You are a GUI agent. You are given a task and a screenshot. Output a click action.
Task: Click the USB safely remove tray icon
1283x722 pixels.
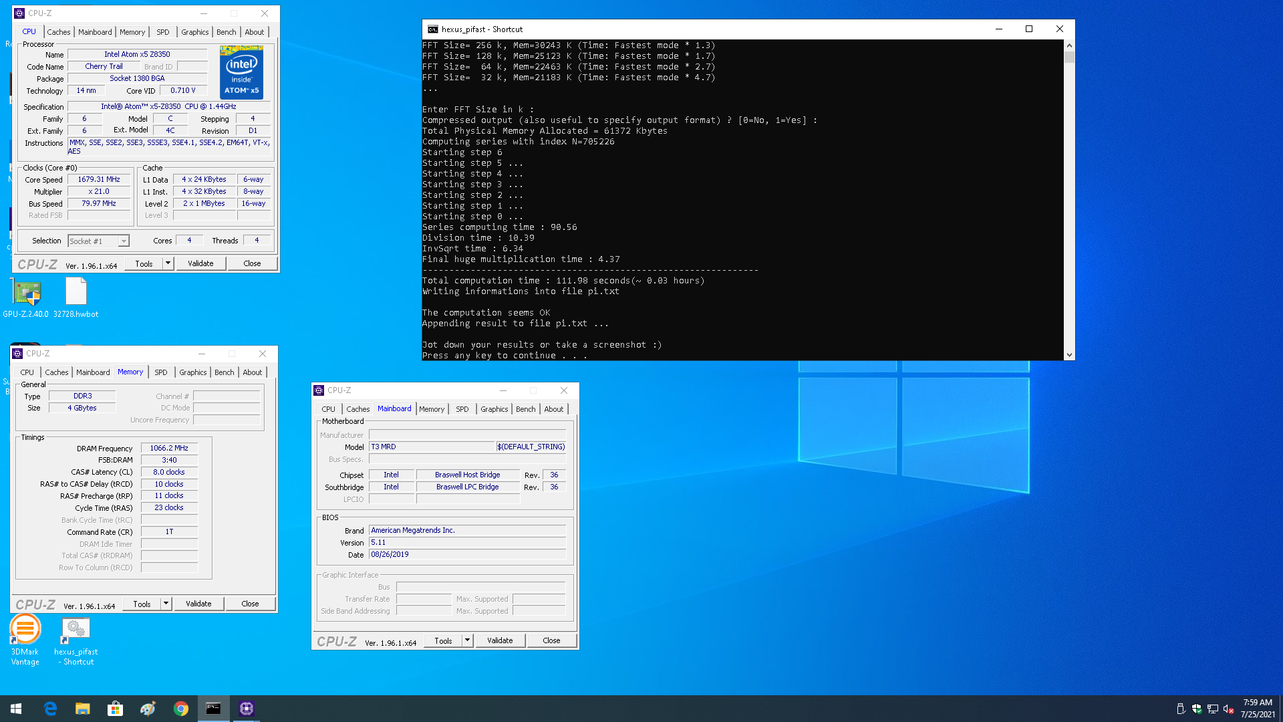pos(1181,709)
